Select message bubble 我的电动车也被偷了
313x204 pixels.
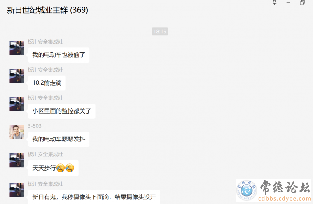click(58, 55)
